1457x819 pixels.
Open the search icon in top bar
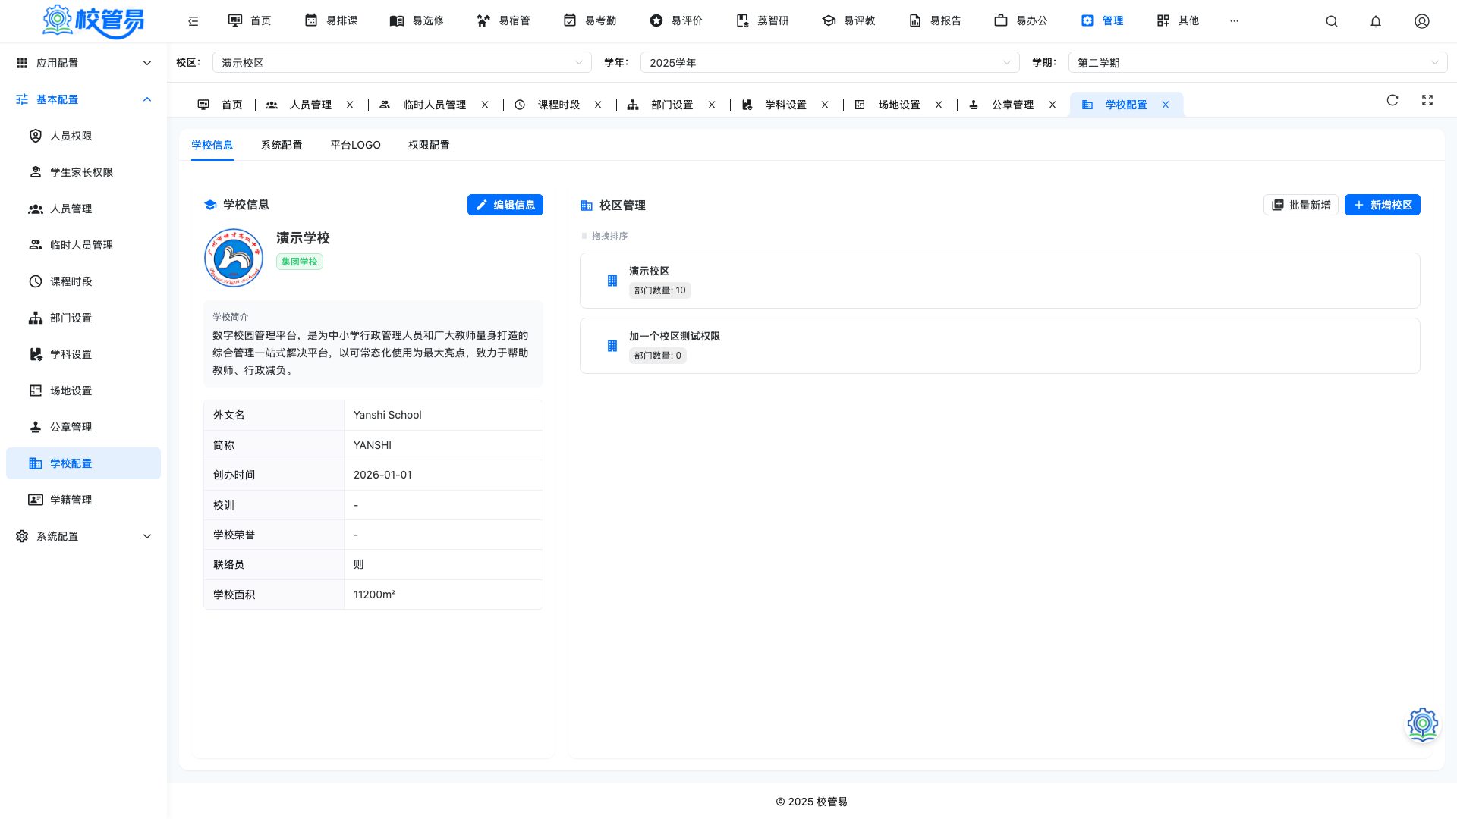[1331, 21]
